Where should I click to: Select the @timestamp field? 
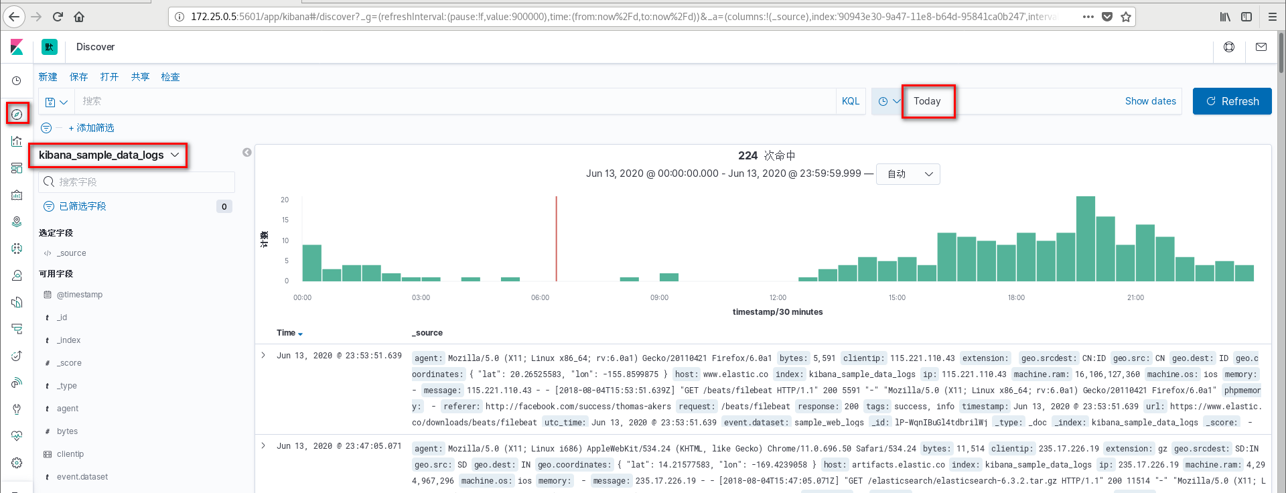[x=80, y=295]
